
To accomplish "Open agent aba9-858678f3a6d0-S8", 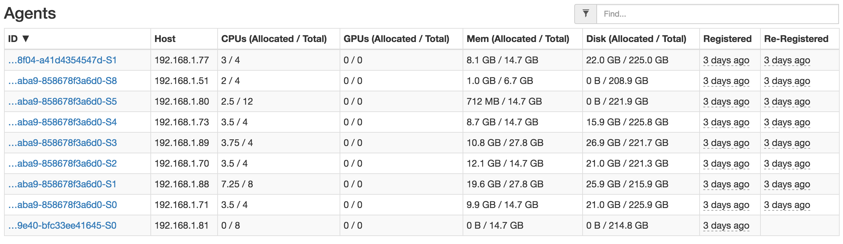I will [x=63, y=81].
